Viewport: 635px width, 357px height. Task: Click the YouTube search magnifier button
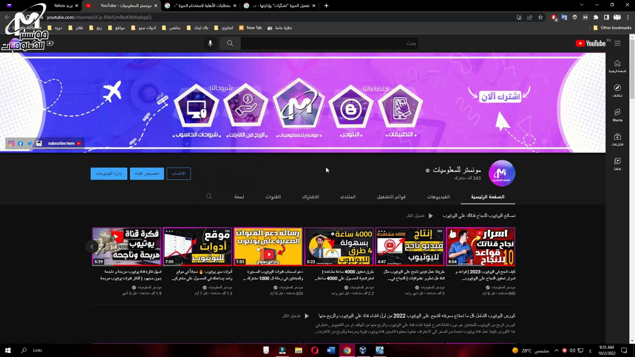[230, 43]
